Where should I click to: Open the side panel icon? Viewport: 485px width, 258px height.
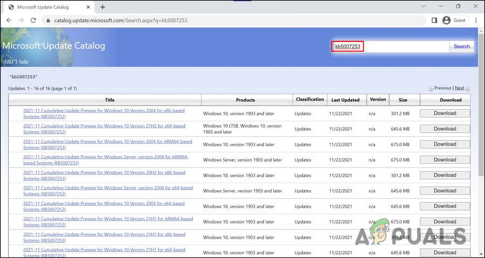(434, 20)
